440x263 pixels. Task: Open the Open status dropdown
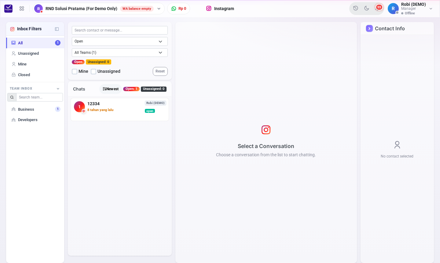click(120, 41)
